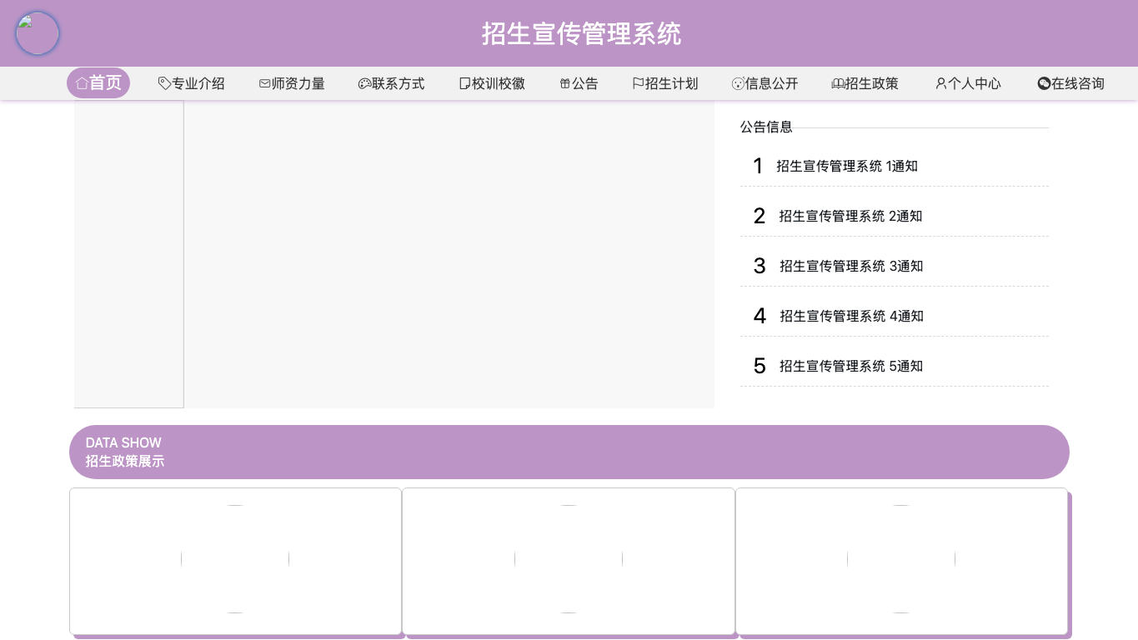Click the user icon beside 个人中心
Screen dimensions: 1138x640
tap(941, 83)
